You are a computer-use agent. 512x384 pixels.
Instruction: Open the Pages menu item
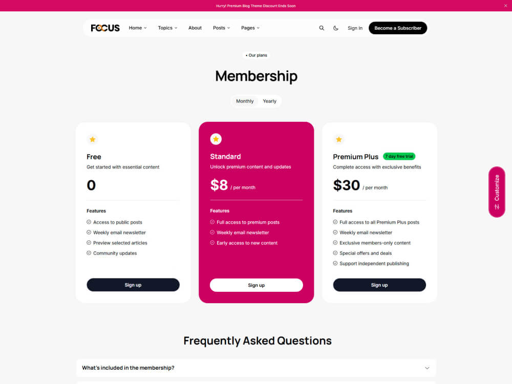pyautogui.click(x=250, y=28)
